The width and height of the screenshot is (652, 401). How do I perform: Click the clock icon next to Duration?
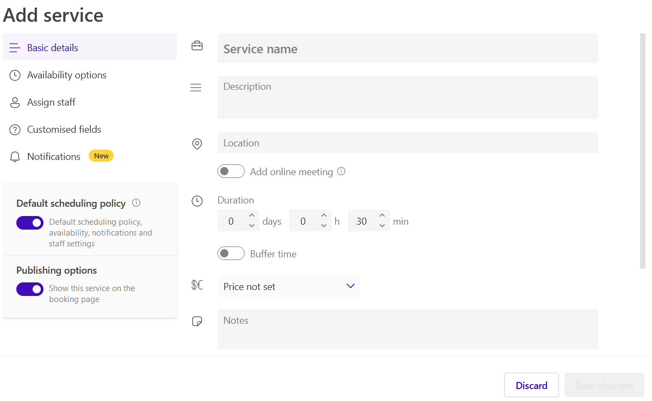pyautogui.click(x=197, y=201)
